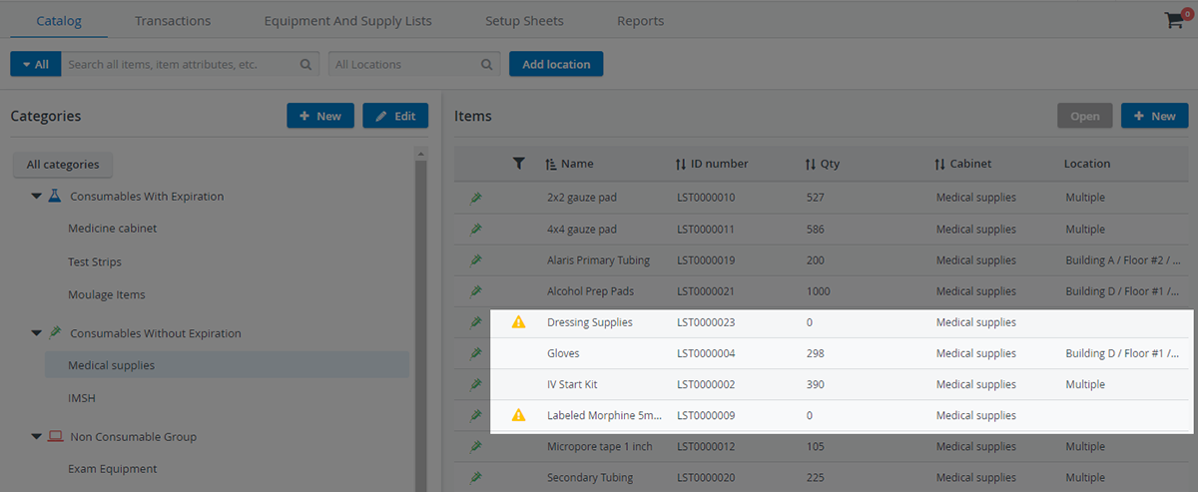
Task: Open the Setup Sheets tab
Action: coord(524,20)
